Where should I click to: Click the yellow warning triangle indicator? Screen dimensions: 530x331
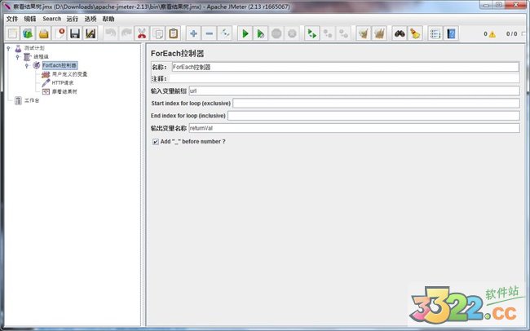coord(492,34)
